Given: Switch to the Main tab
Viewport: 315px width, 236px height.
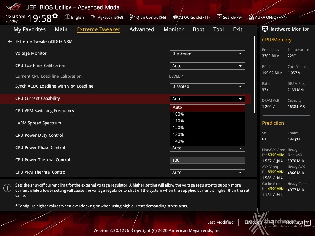Looking at the screenshot, I should click(x=61, y=29).
